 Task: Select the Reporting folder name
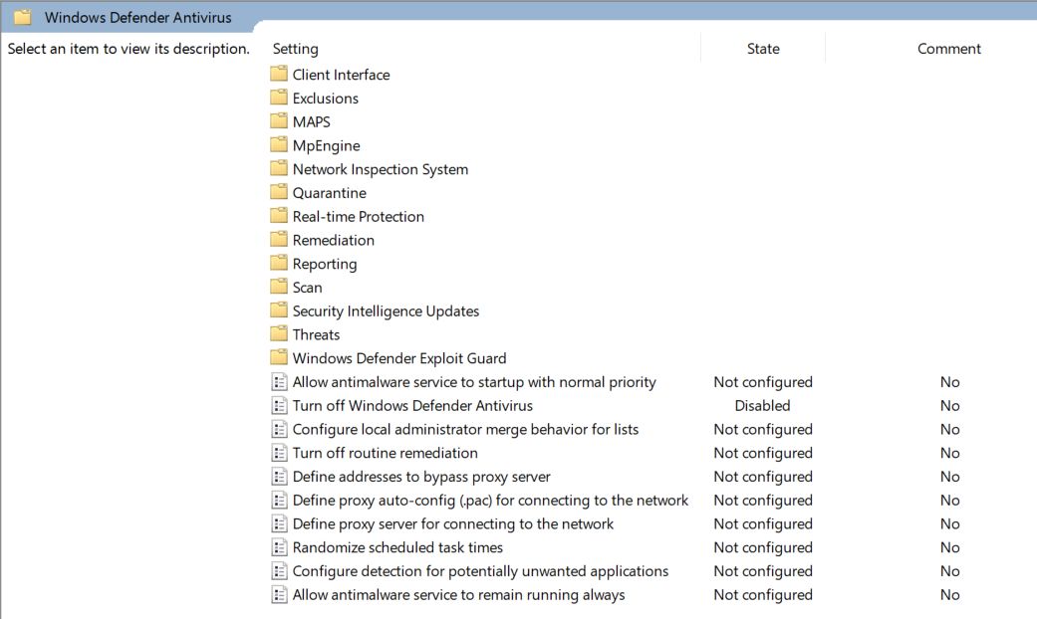(x=325, y=265)
